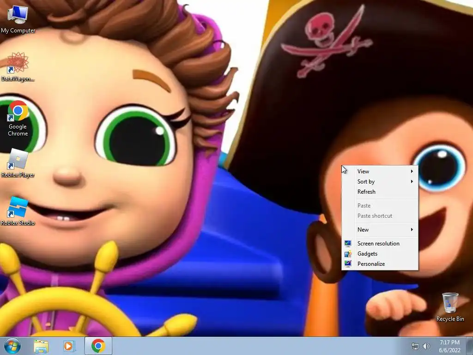Open the Sort by context menu item
Image resolution: width=473 pixels, height=355 pixels.
380,181
